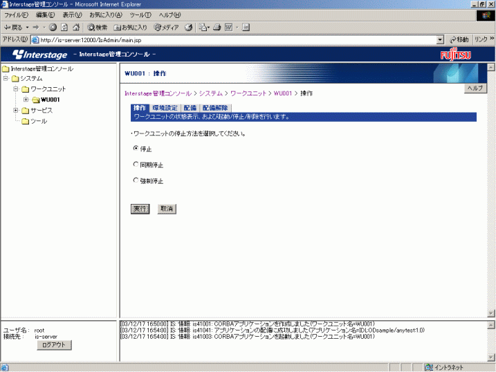This screenshot has width=496, height=372.
Task: Click the History toolbar icon
Action: [x=189, y=28]
